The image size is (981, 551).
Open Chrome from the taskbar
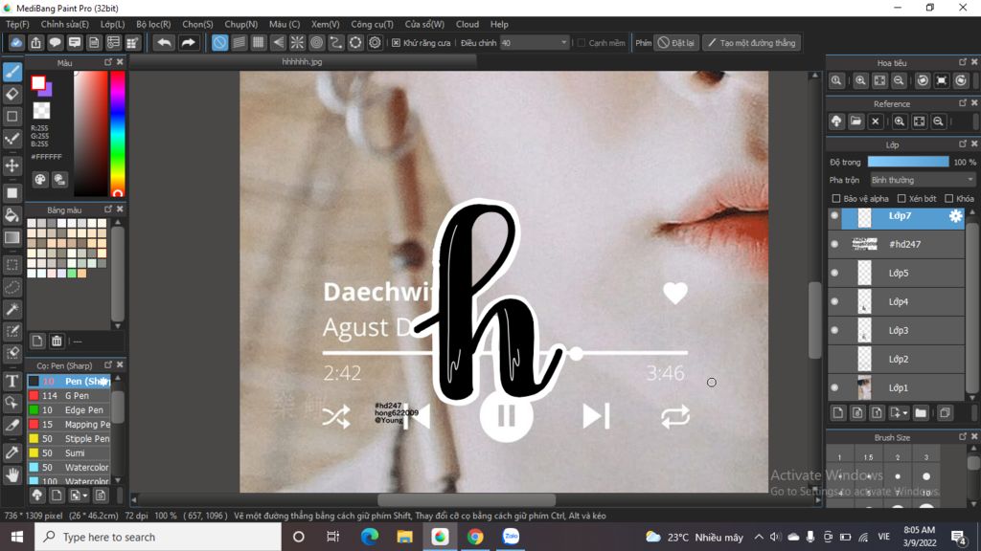(475, 537)
